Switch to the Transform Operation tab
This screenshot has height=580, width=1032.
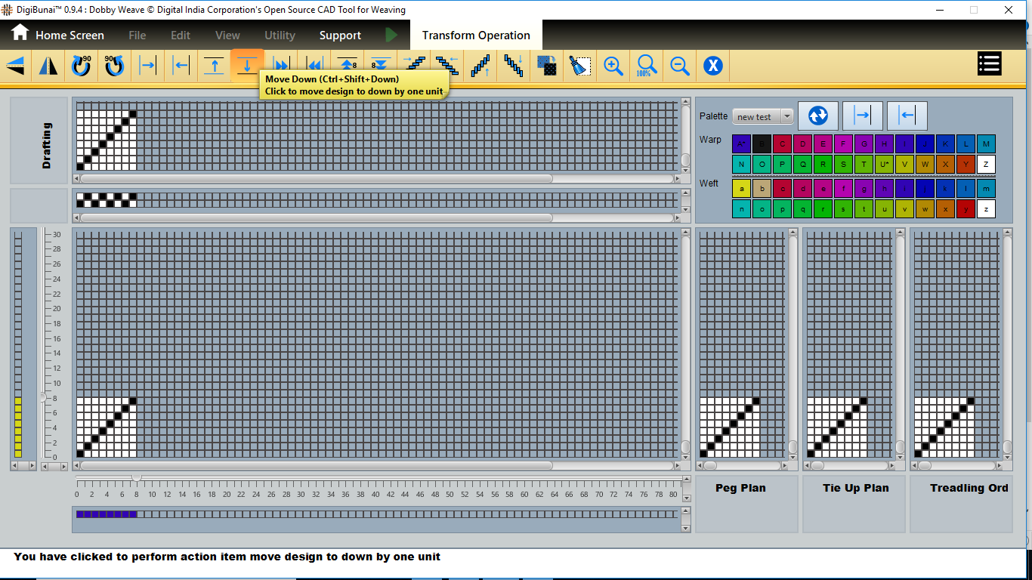[x=476, y=35]
